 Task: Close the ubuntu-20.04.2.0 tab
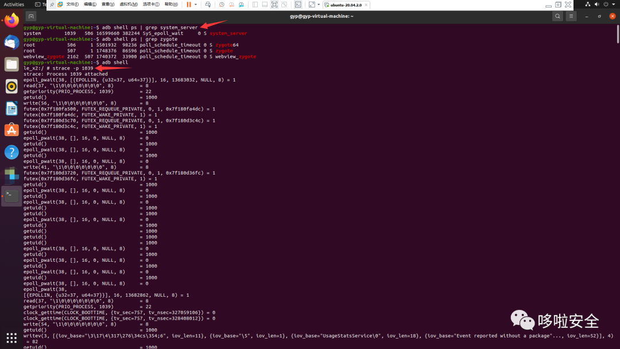[x=366, y=5]
